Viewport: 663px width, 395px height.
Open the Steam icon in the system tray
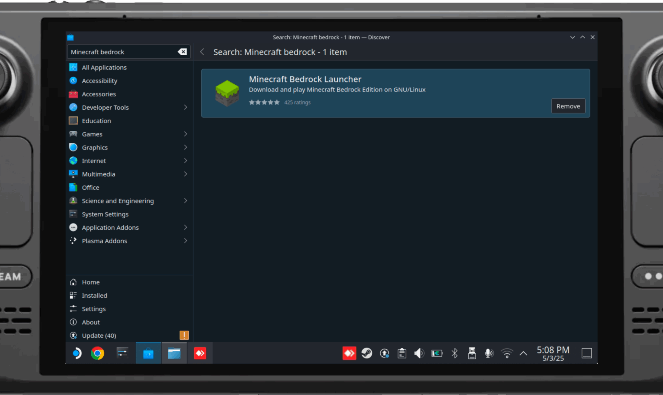point(367,353)
